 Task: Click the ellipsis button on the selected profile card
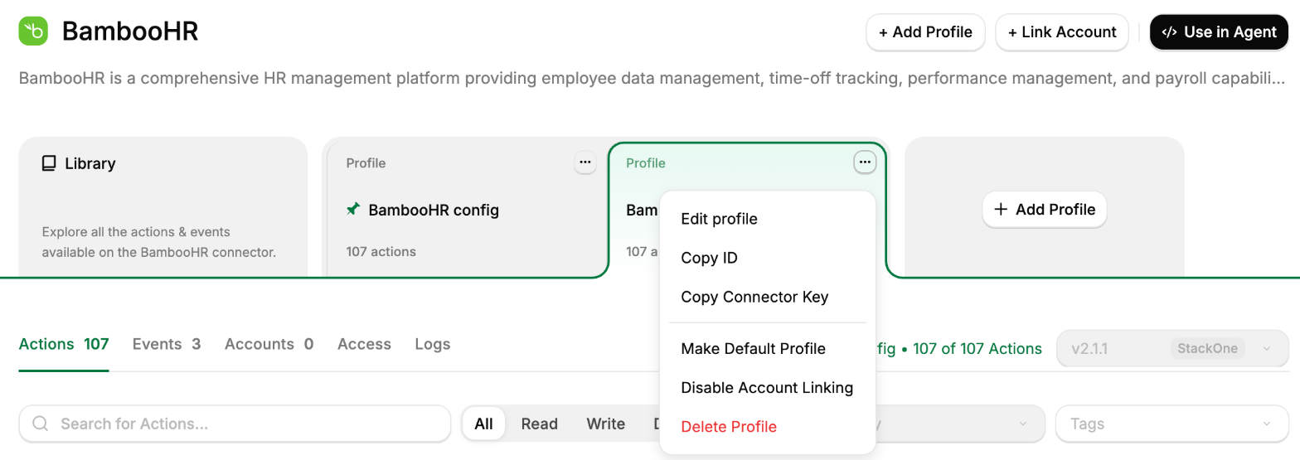[x=865, y=162]
